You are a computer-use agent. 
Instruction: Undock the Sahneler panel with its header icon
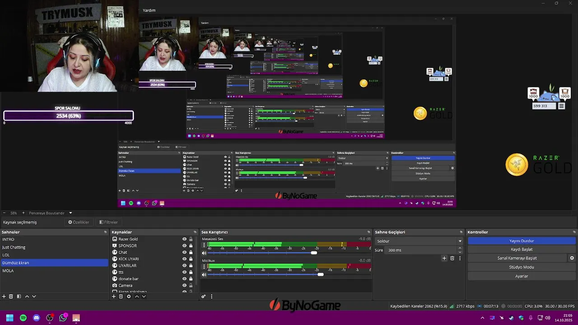coord(105,232)
